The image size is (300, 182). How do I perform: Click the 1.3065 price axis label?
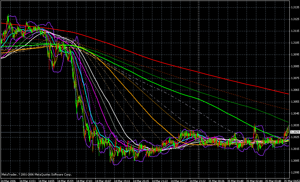coord(295,90)
